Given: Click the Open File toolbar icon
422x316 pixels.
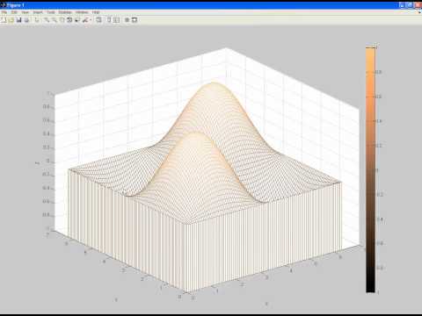Looking at the screenshot, I should [11, 20].
